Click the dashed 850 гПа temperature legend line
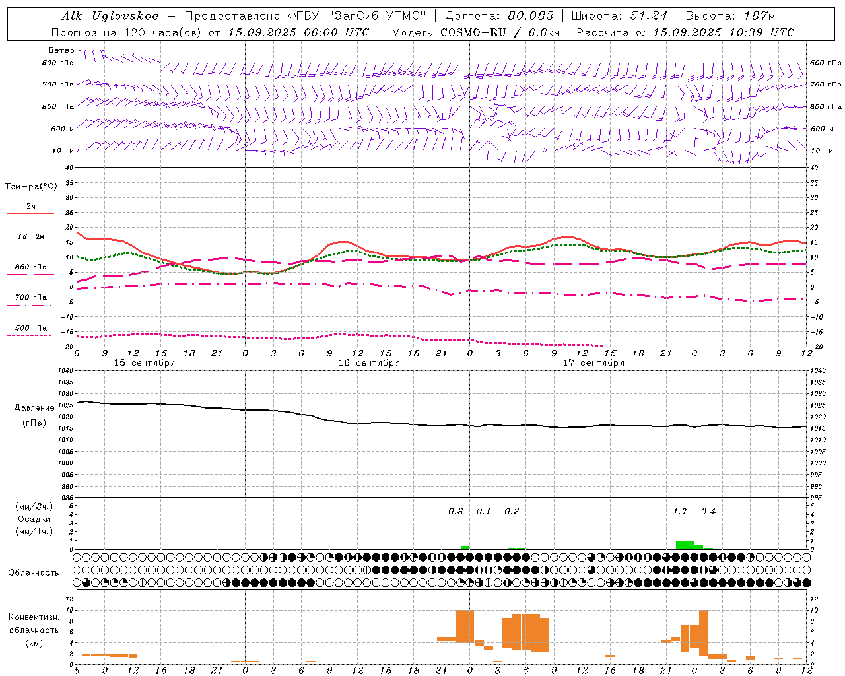This screenshot has height=676, width=845. (x=30, y=275)
